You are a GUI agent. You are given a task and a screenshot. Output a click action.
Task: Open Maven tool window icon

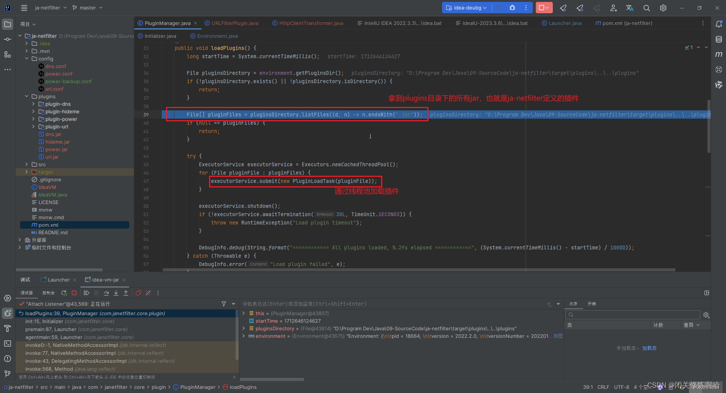click(719, 54)
